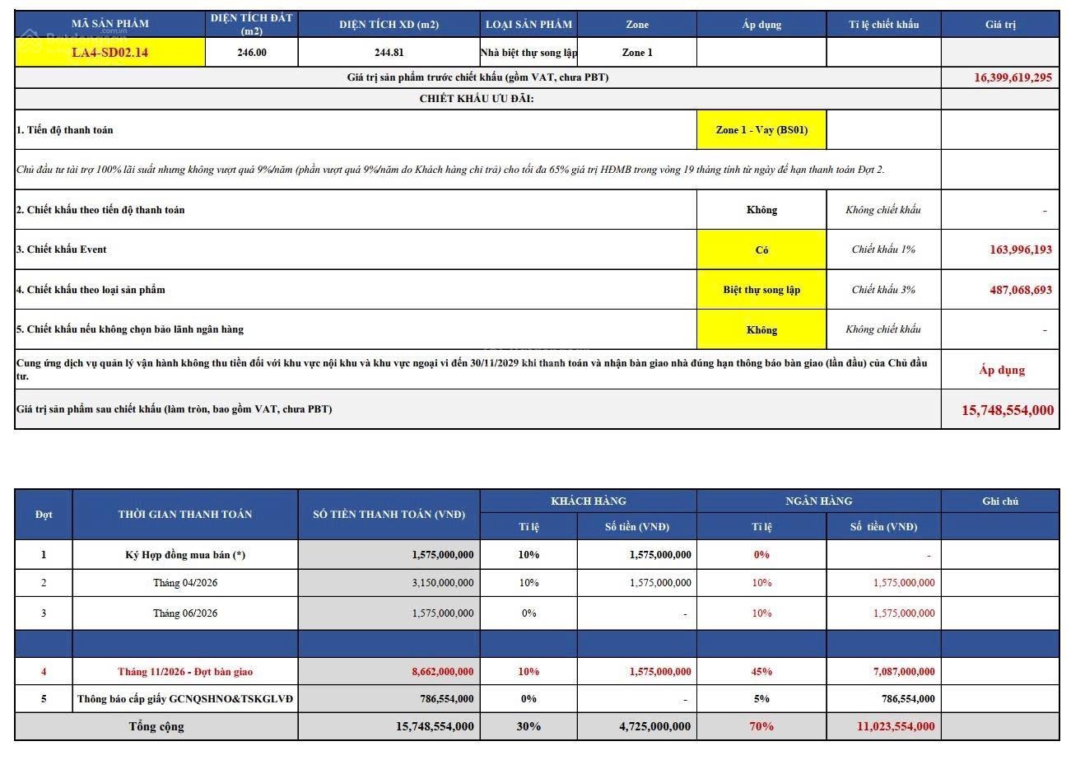1071x760 pixels.
Task: Select the 'KHÁCH HÀNG' header in payment table
Action: [588, 501]
